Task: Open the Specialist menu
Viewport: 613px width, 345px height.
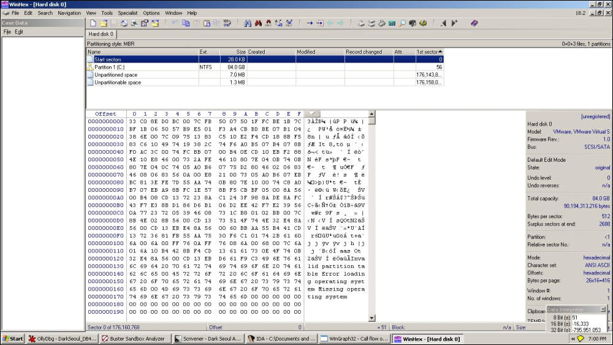Action: tap(128, 13)
